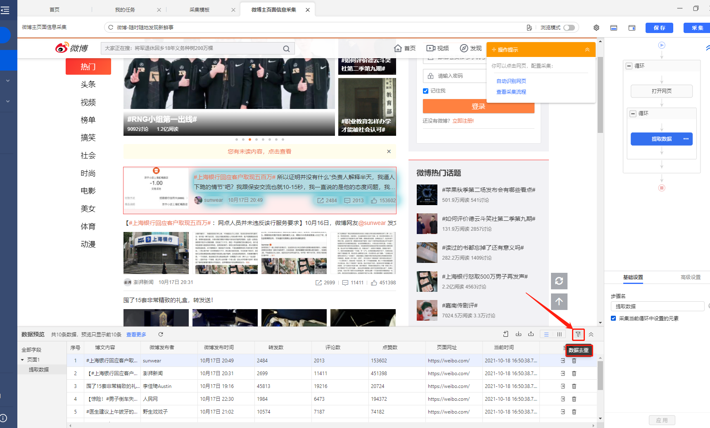This screenshot has width=710, height=428.
Task: Click the orange 登录 button
Action: (479, 106)
